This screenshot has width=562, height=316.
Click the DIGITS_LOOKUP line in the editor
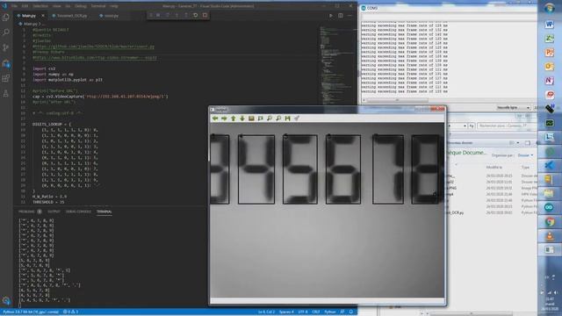tap(52, 125)
